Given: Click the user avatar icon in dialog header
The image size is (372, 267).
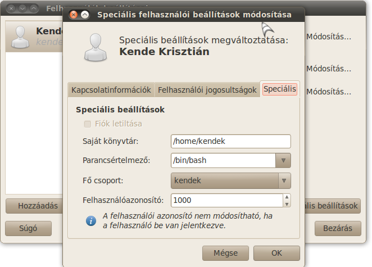Looking at the screenshot, I should (x=96, y=47).
